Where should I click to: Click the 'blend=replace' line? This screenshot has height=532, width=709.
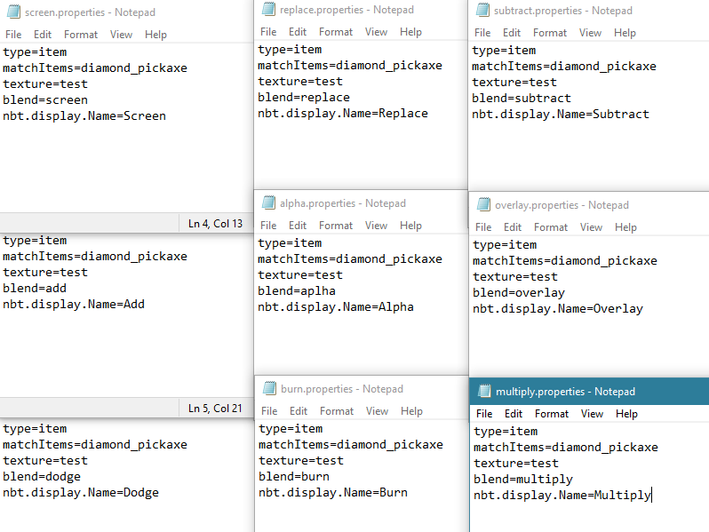coord(304,97)
